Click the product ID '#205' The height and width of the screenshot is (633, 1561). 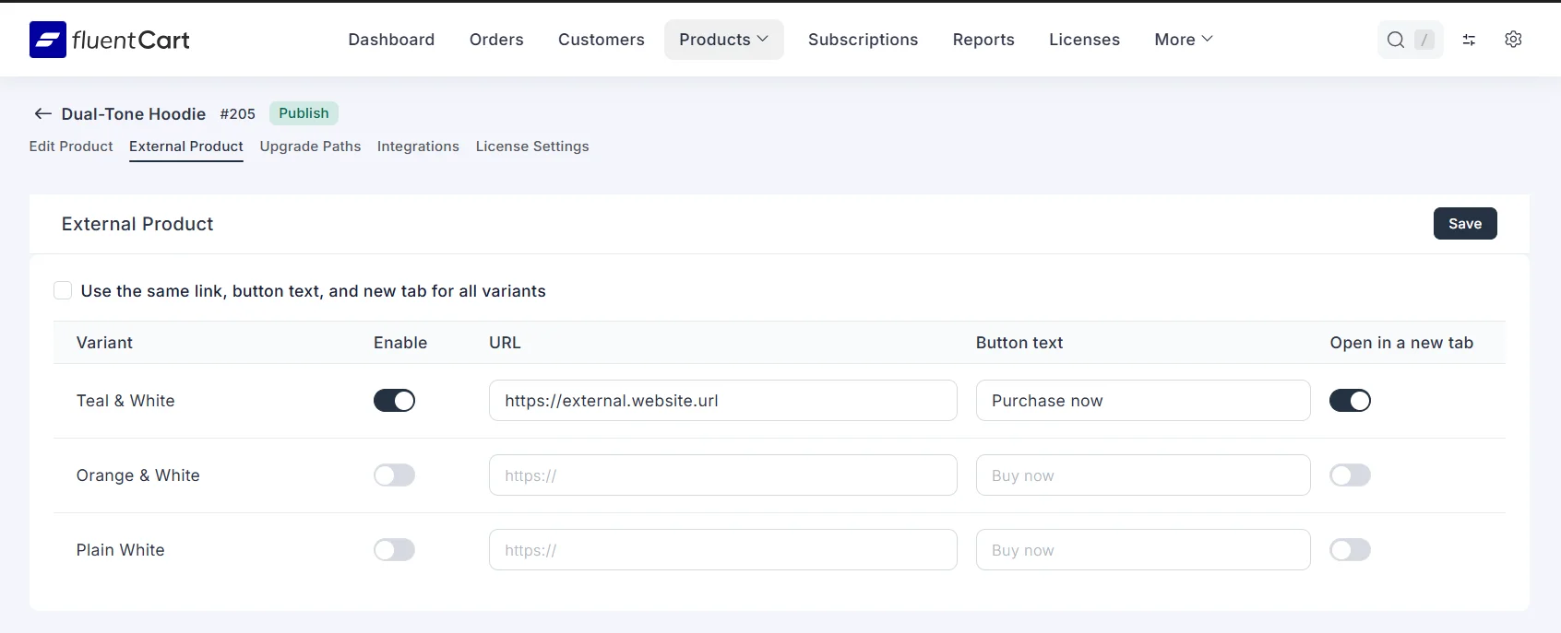[237, 114]
